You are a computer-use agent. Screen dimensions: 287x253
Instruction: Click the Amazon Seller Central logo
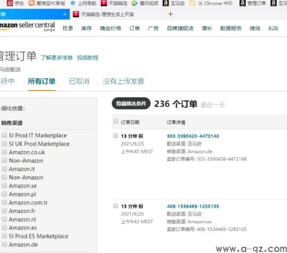[x=28, y=27]
